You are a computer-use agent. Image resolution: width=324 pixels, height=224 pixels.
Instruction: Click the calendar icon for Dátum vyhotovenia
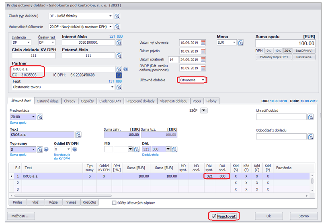click(203, 42)
